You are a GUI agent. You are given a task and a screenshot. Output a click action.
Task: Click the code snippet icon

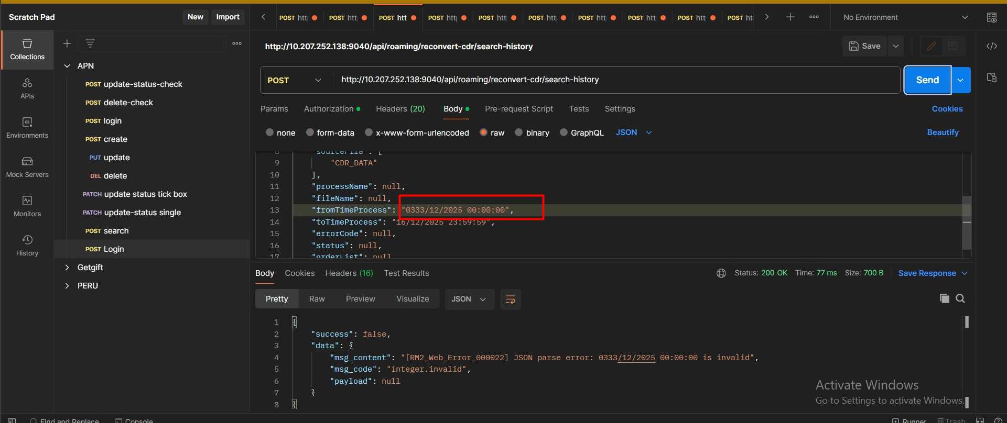tap(991, 46)
